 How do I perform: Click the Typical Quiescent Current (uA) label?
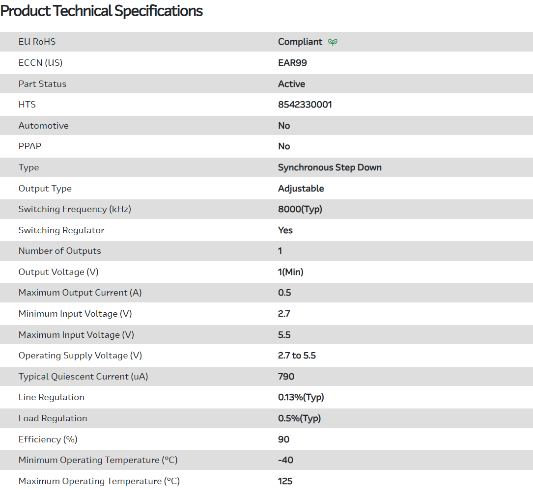click(x=83, y=377)
